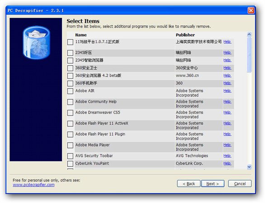Viewport: 265px width, 203px height.
Task: Open Help link for Adobe Media Player
Action: tap(227, 145)
